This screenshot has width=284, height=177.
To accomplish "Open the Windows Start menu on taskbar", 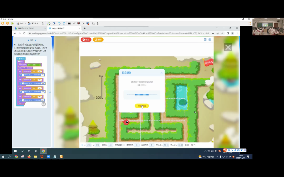I will pos(3,157).
